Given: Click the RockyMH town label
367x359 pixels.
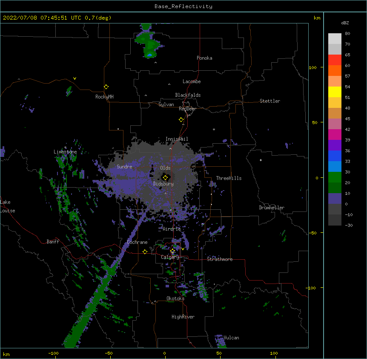Looking at the screenshot, I should click(x=104, y=97).
